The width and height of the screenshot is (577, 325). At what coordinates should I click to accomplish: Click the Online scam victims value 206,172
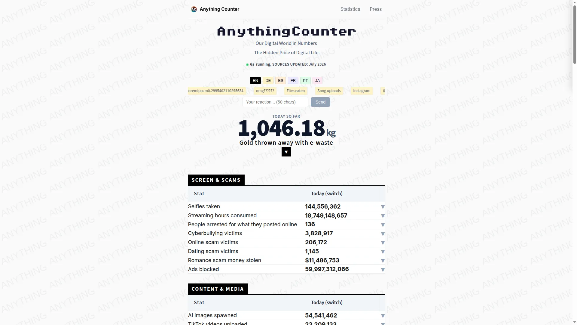pos(316,242)
